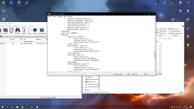Click the Extract To icon in WinRAR
The width and height of the screenshot is (194, 109).
pyautogui.click(x=5, y=30)
